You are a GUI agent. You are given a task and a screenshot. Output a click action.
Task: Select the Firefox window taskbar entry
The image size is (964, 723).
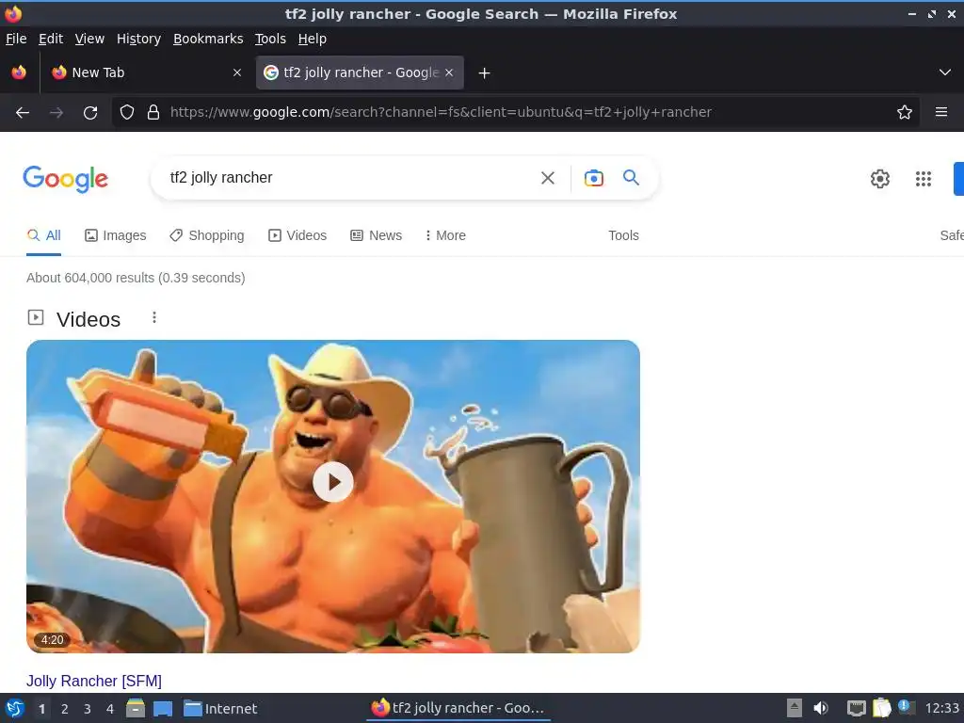tap(458, 708)
